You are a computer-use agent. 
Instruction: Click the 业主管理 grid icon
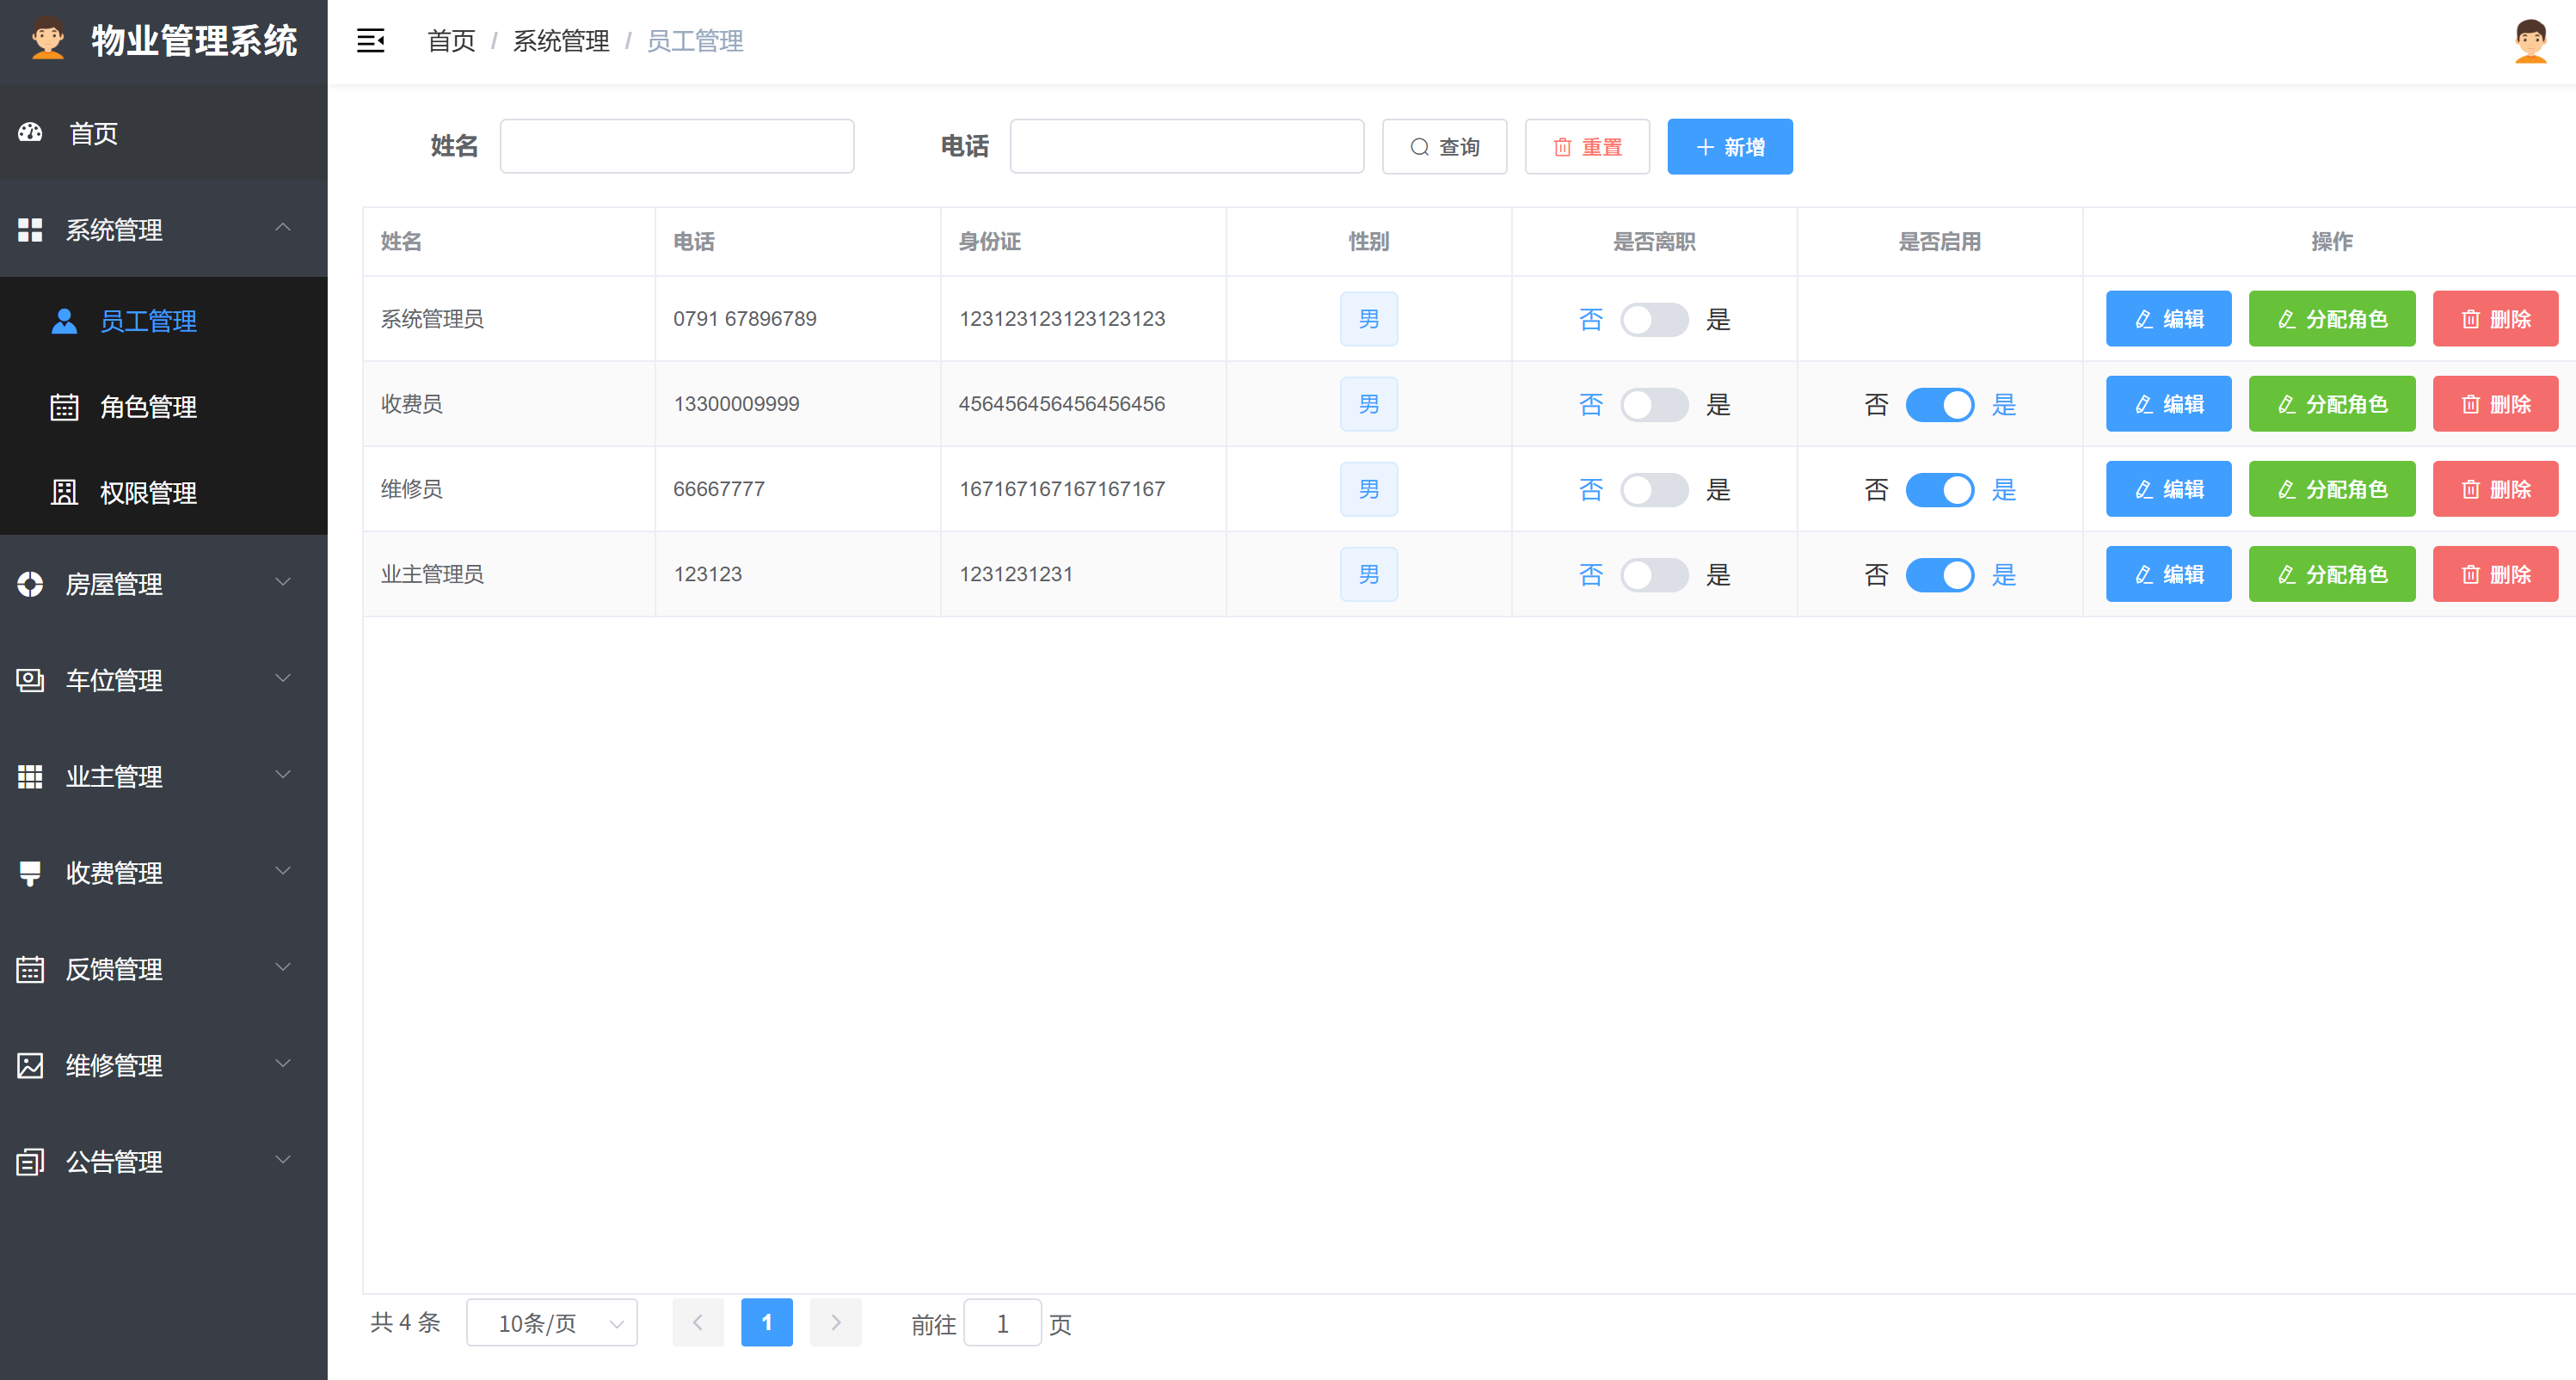click(30, 777)
